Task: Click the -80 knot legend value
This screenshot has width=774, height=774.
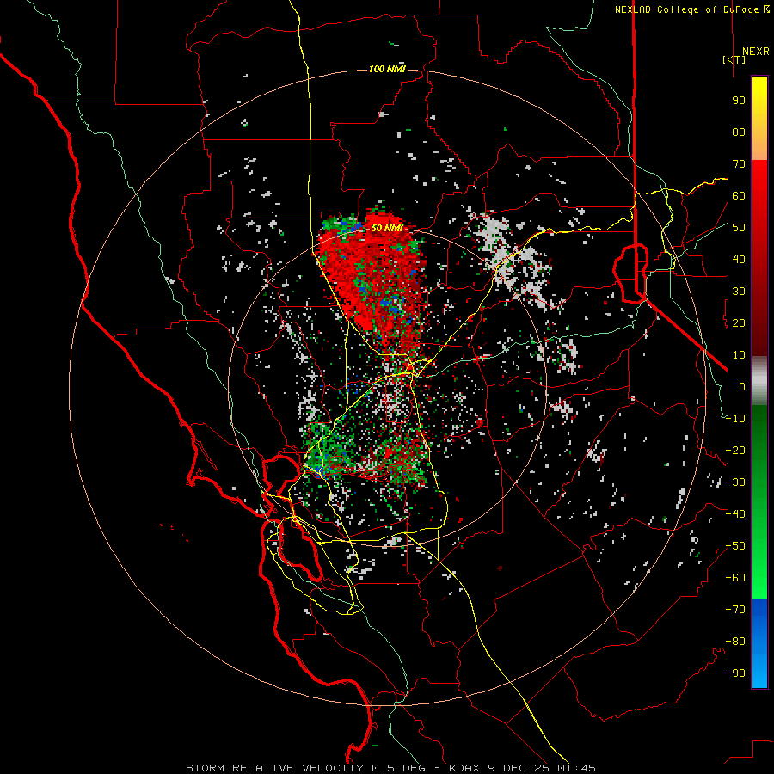Action: click(x=735, y=642)
